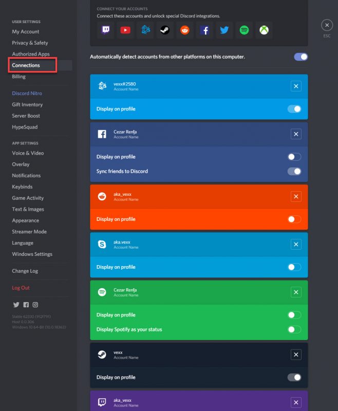This screenshot has width=338, height=411.
Task: Toggle Battle.net Display on profile
Action: click(x=294, y=109)
